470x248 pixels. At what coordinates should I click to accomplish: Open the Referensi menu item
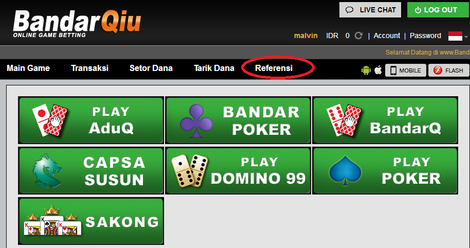pyautogui.click(x=274, y=68)
